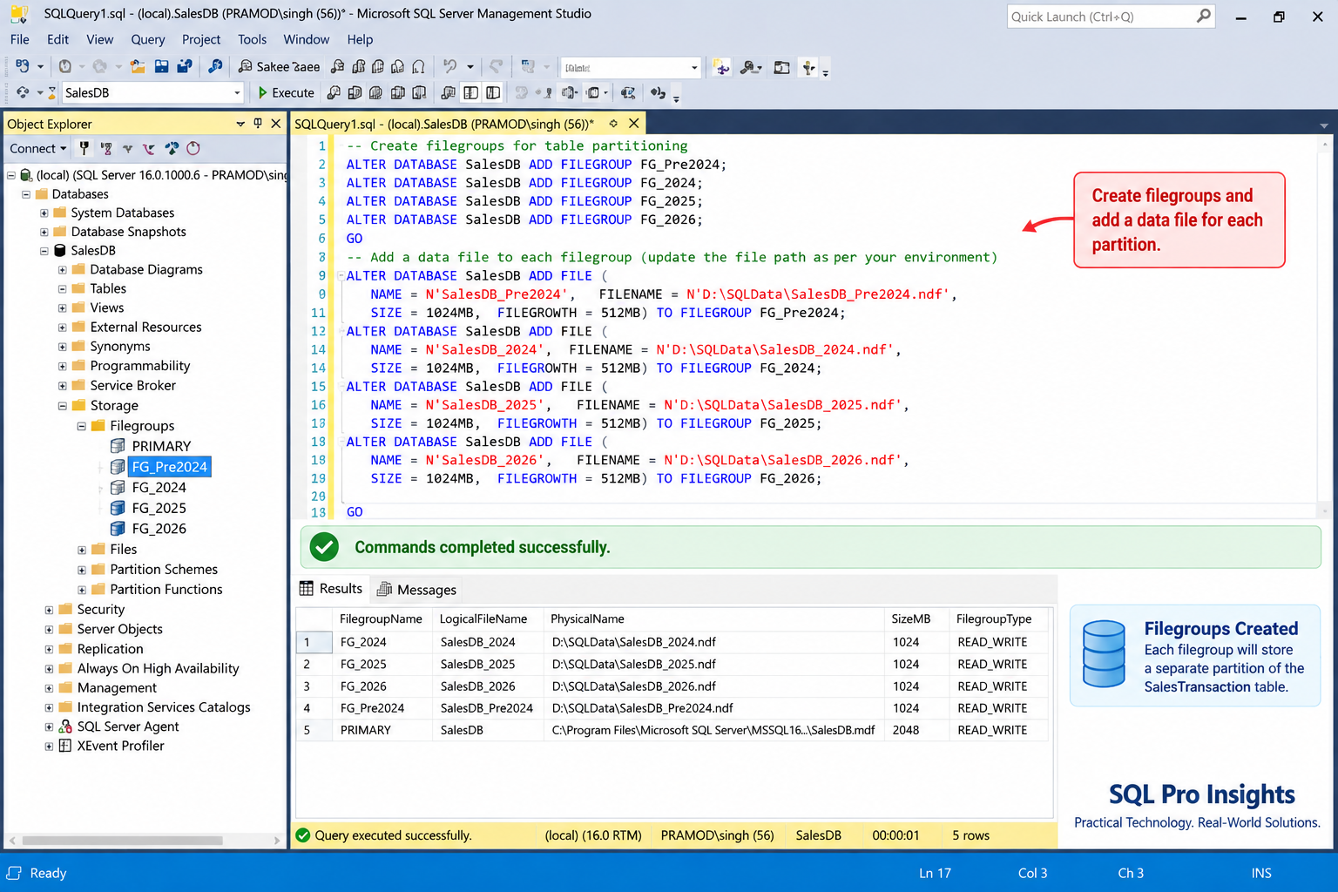This screenshot has width=1338, height=892.
Task: Click the Save All toolbar icon
Action: pos(185,66)
